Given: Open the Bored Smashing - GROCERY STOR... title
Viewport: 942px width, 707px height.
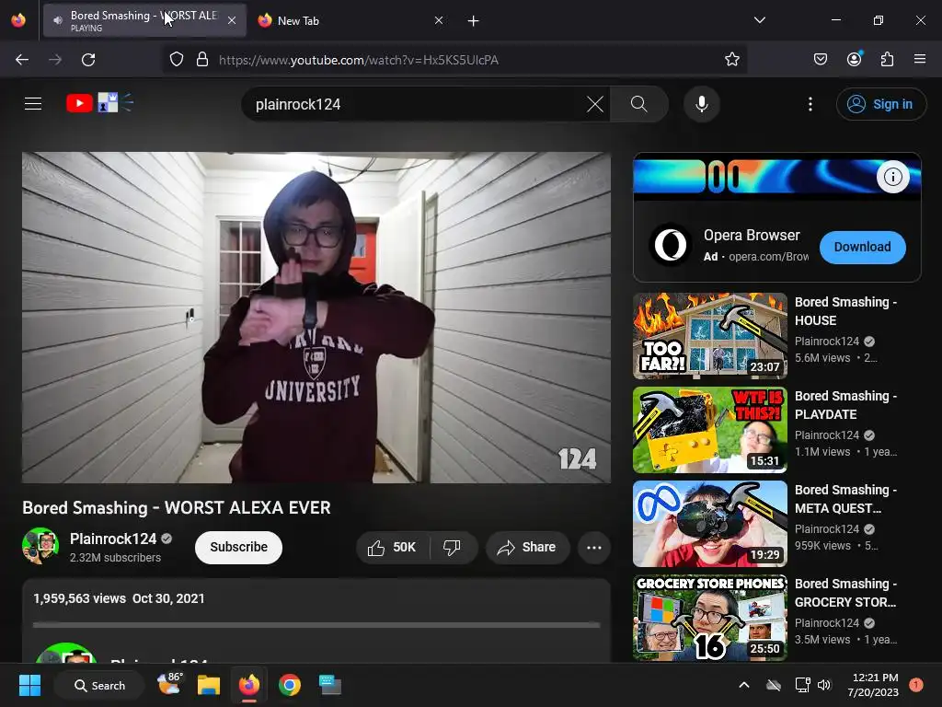Looking at the screenshot, I should click(846, 593).
